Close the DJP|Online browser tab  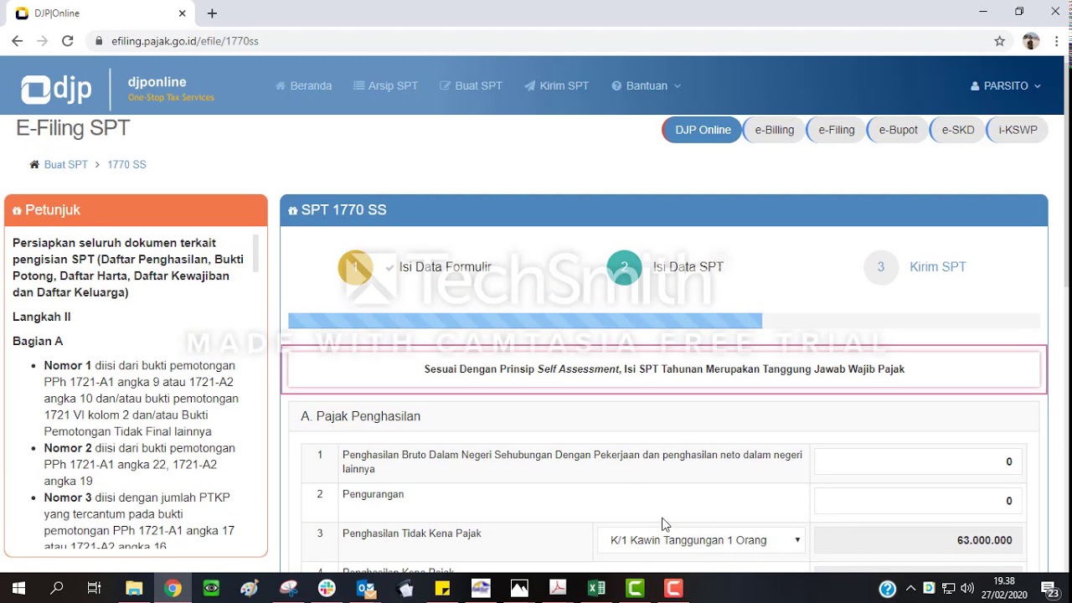[x=183, y=13]
